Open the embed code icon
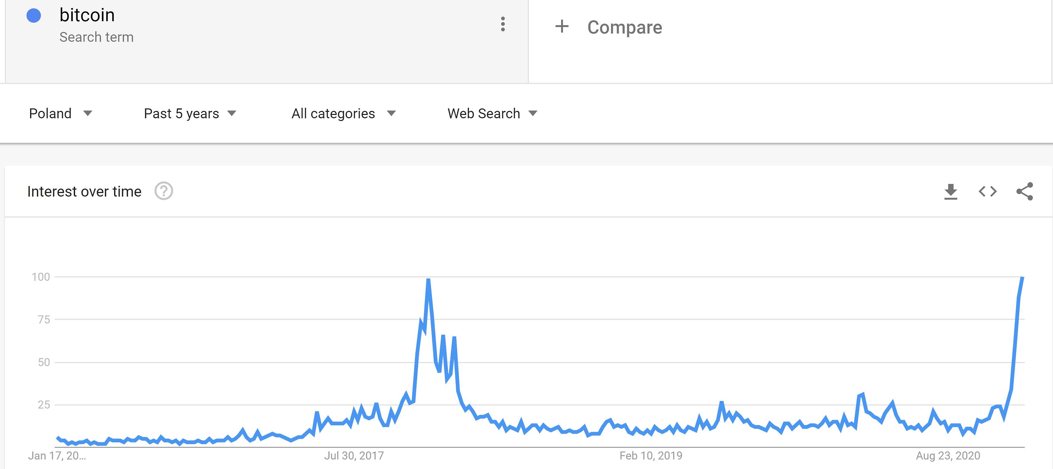 [987, 191]
